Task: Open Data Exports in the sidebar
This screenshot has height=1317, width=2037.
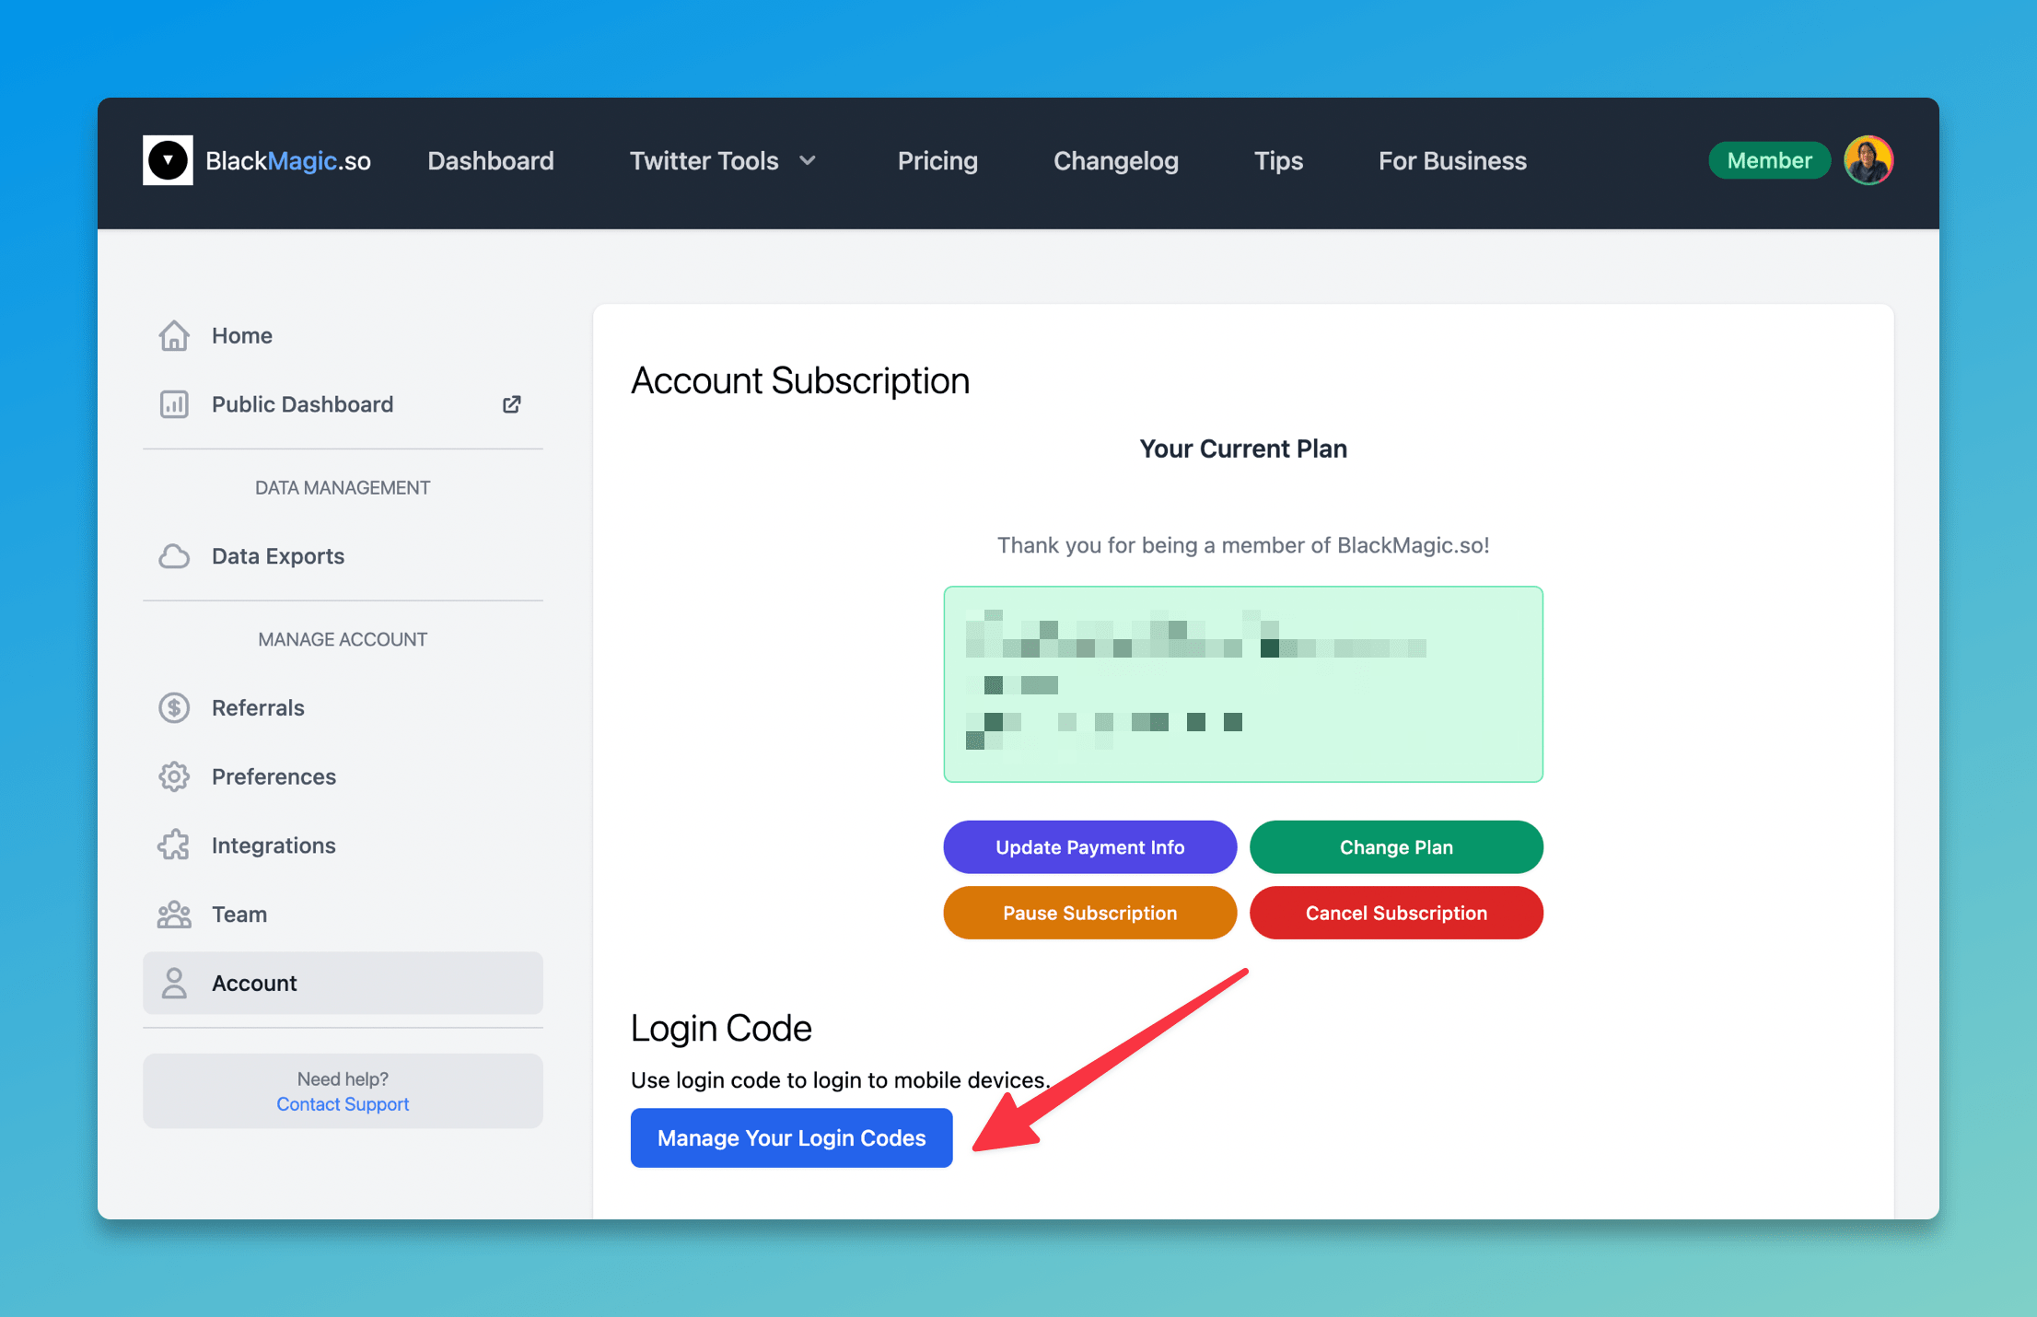Action: [x=343, y=556]
